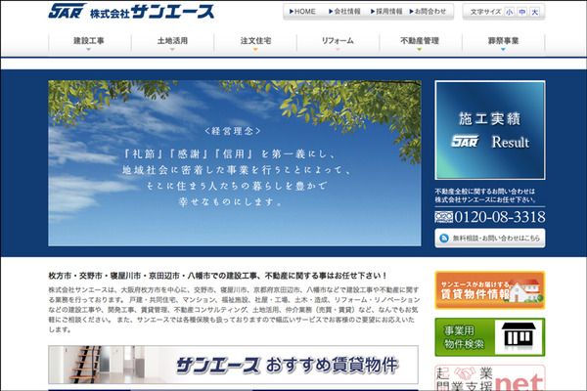Expand the 土地活用 navigation menu
Image resolution: width=587 pixels, height=391 pixels.
172,42
